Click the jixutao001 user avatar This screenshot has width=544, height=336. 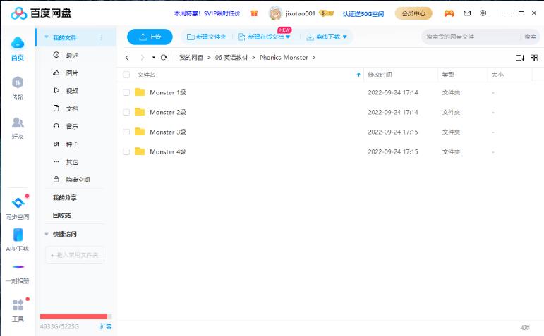[275, 13]
